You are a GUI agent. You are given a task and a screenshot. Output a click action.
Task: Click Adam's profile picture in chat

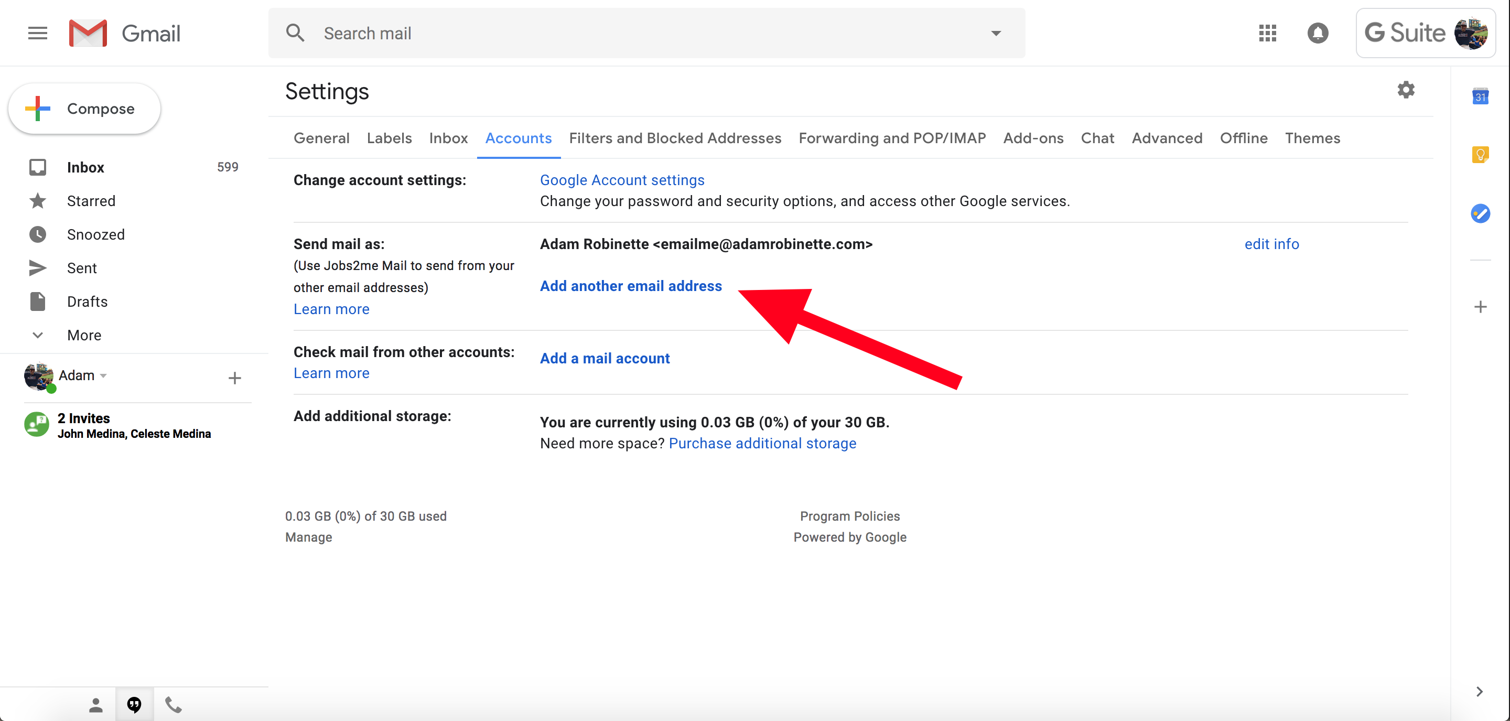(38, 376)
